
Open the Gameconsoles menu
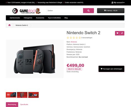point(15,18)
